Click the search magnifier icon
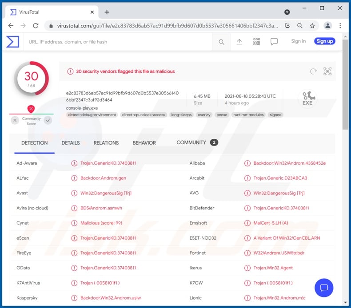351x308 pixels. tap(221, 42)
